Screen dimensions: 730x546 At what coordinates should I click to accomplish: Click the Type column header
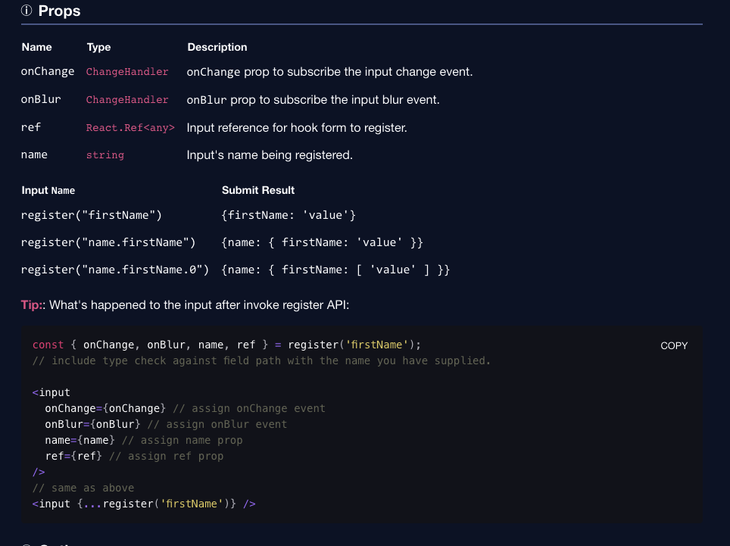tap(98, 47)
